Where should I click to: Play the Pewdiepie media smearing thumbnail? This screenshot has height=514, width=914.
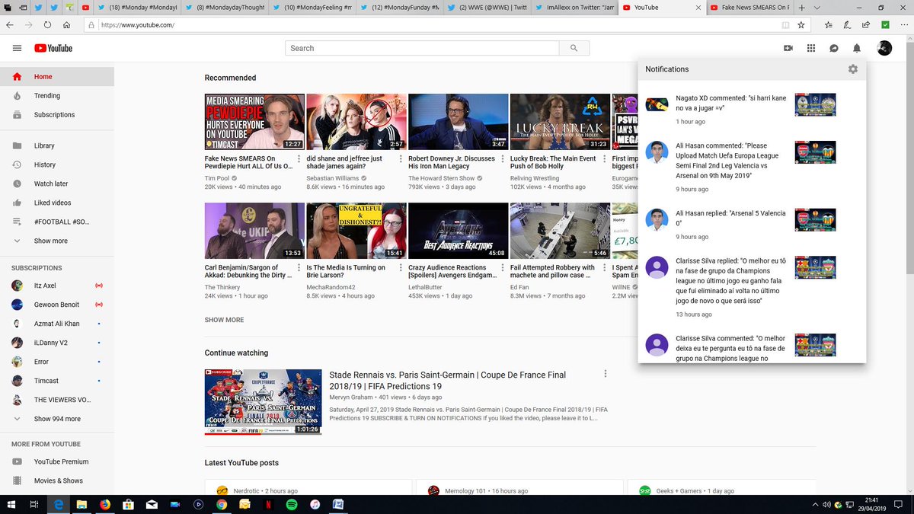point(254,122)
